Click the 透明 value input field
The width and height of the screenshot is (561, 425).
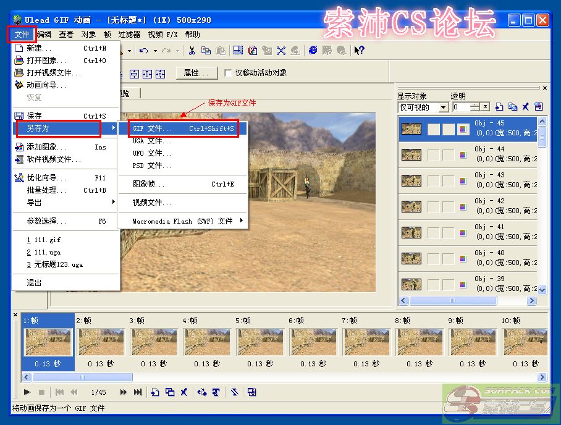pyautogui.click(x=461, y=107)
